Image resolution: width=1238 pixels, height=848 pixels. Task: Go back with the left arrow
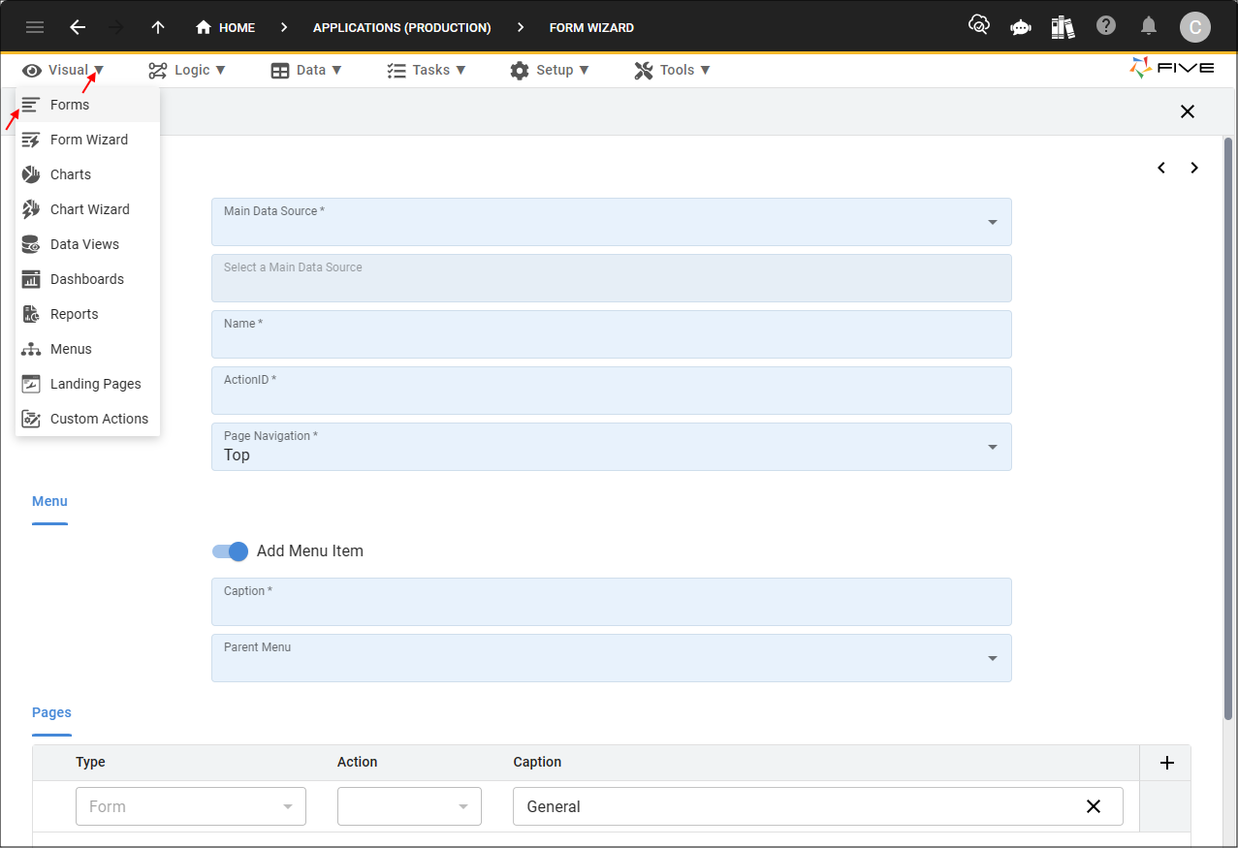pos(78,27)
